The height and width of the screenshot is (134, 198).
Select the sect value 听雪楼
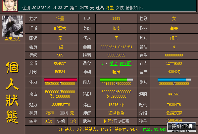click(60, 29)
